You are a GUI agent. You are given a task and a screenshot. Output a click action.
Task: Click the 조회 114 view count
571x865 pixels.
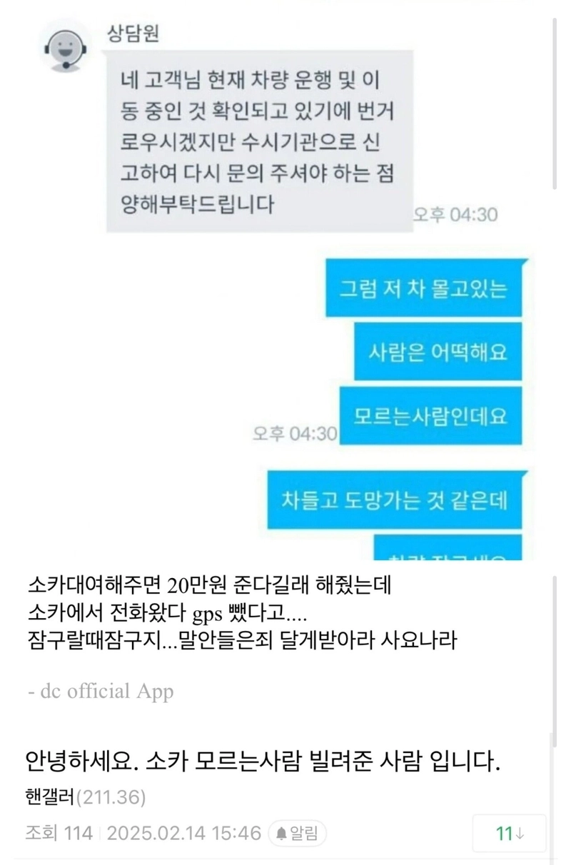tap(59, 833)
